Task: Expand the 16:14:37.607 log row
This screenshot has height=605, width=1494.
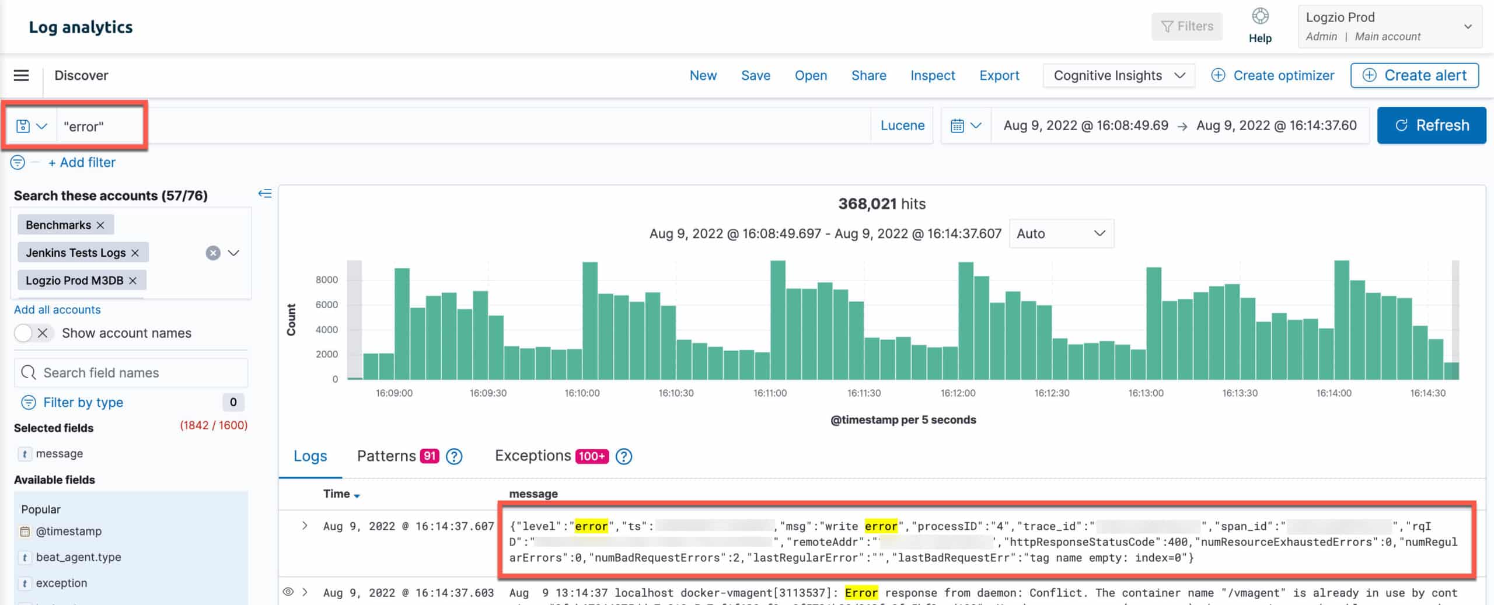Action: [305, 526]
